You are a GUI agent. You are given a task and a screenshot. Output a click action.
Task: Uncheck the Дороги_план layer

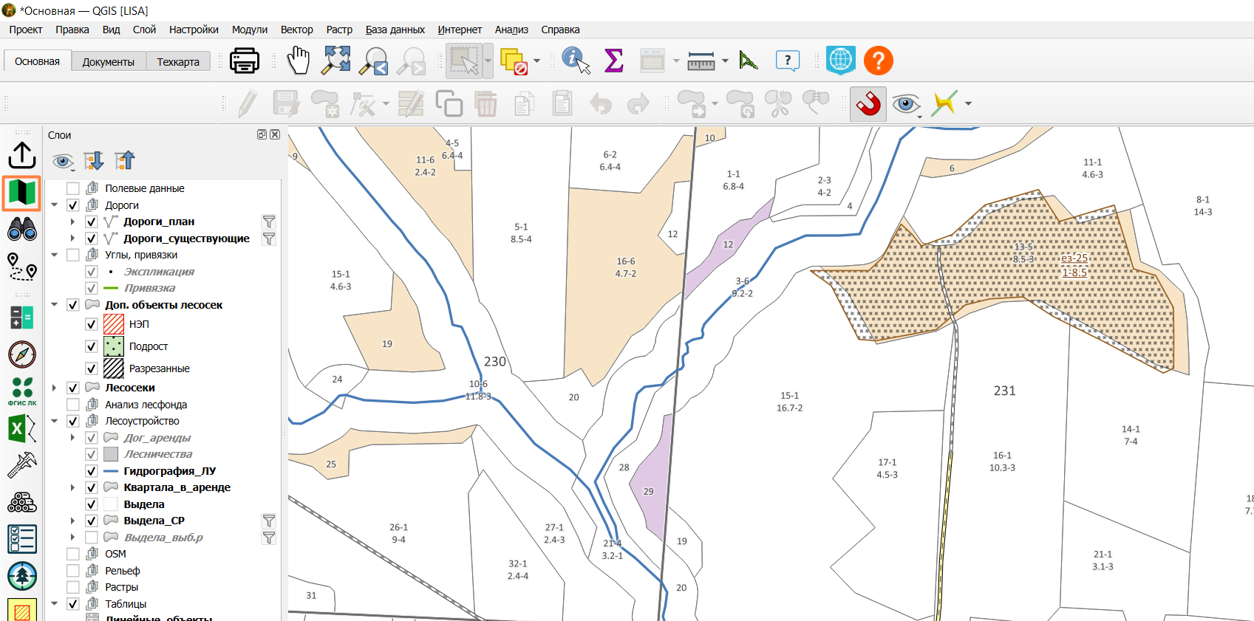point(92,222)
